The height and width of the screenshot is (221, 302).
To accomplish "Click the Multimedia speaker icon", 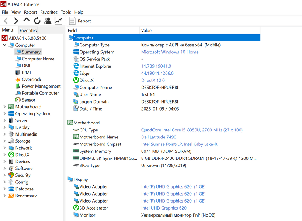I will (x=11, y=134).
